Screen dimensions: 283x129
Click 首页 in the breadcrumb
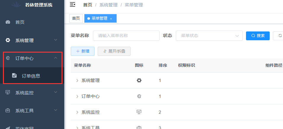pos(88,5)
